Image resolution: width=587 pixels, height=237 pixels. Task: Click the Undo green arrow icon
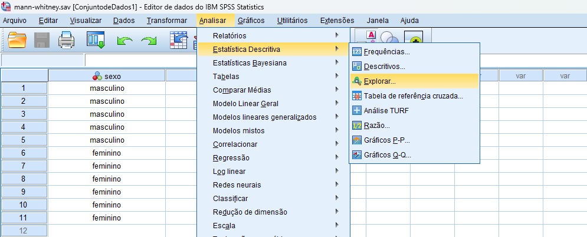124,41
